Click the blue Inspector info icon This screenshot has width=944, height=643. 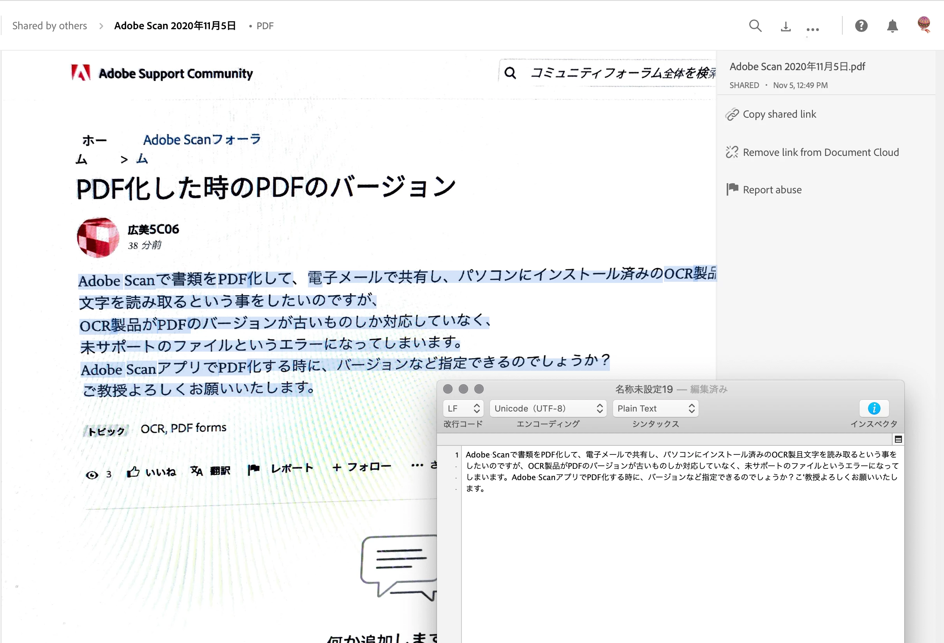click(874, 408)
